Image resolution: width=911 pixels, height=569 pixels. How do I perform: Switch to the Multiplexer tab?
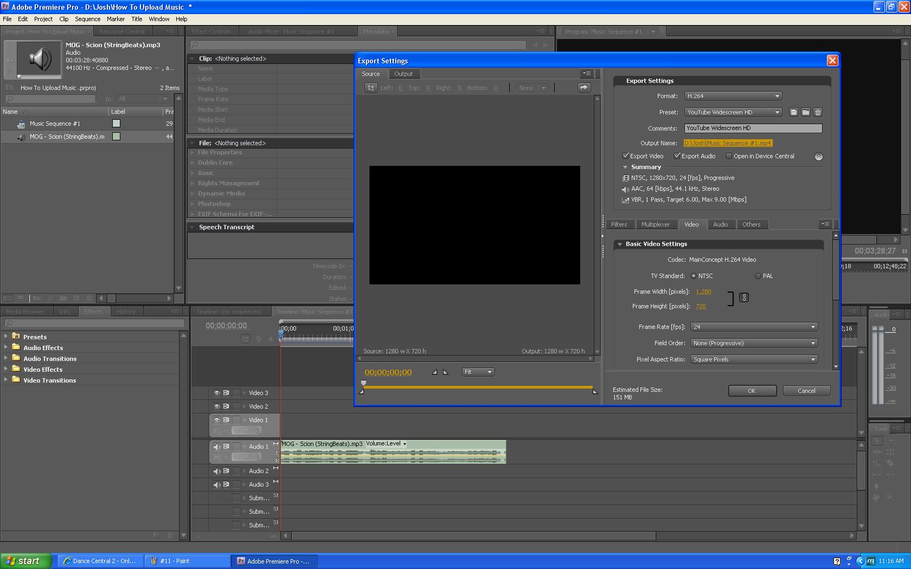(x=656, y=224)
